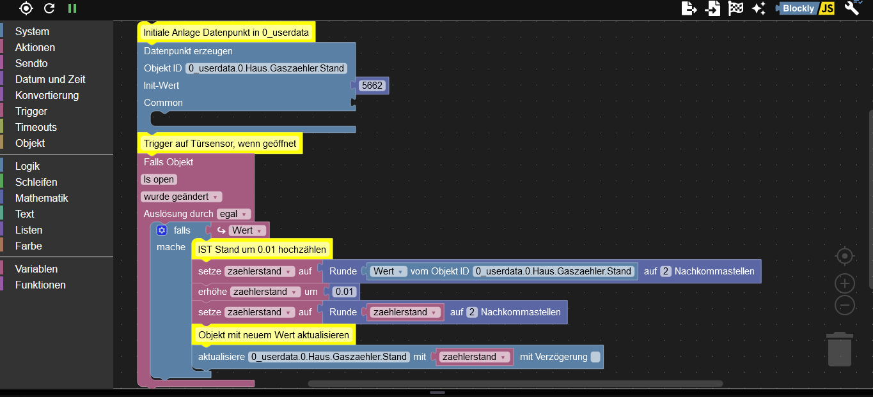Open the System toolbox category
This screenshot has width=873, height=397.
(x=32, y=31)
